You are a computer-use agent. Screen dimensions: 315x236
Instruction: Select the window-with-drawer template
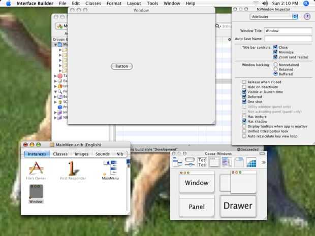(x=238, y=182)
